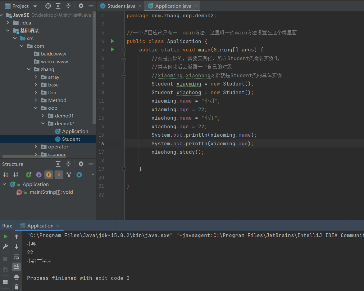Toggle show anonymous classes fork icon

tap(69, 175)
